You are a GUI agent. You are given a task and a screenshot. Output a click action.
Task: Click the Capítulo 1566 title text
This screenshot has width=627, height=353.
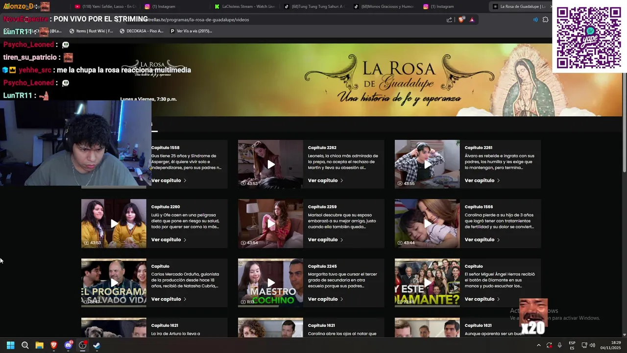pyautogui.click(x=479, y=207)
